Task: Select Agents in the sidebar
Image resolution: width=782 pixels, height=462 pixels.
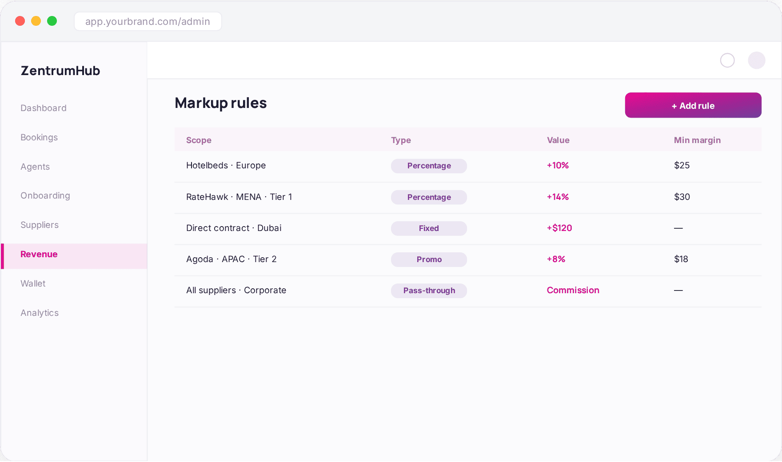Action: [x=35, y=167]
